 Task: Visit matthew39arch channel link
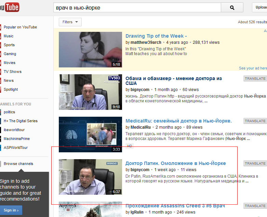[146, 42]
